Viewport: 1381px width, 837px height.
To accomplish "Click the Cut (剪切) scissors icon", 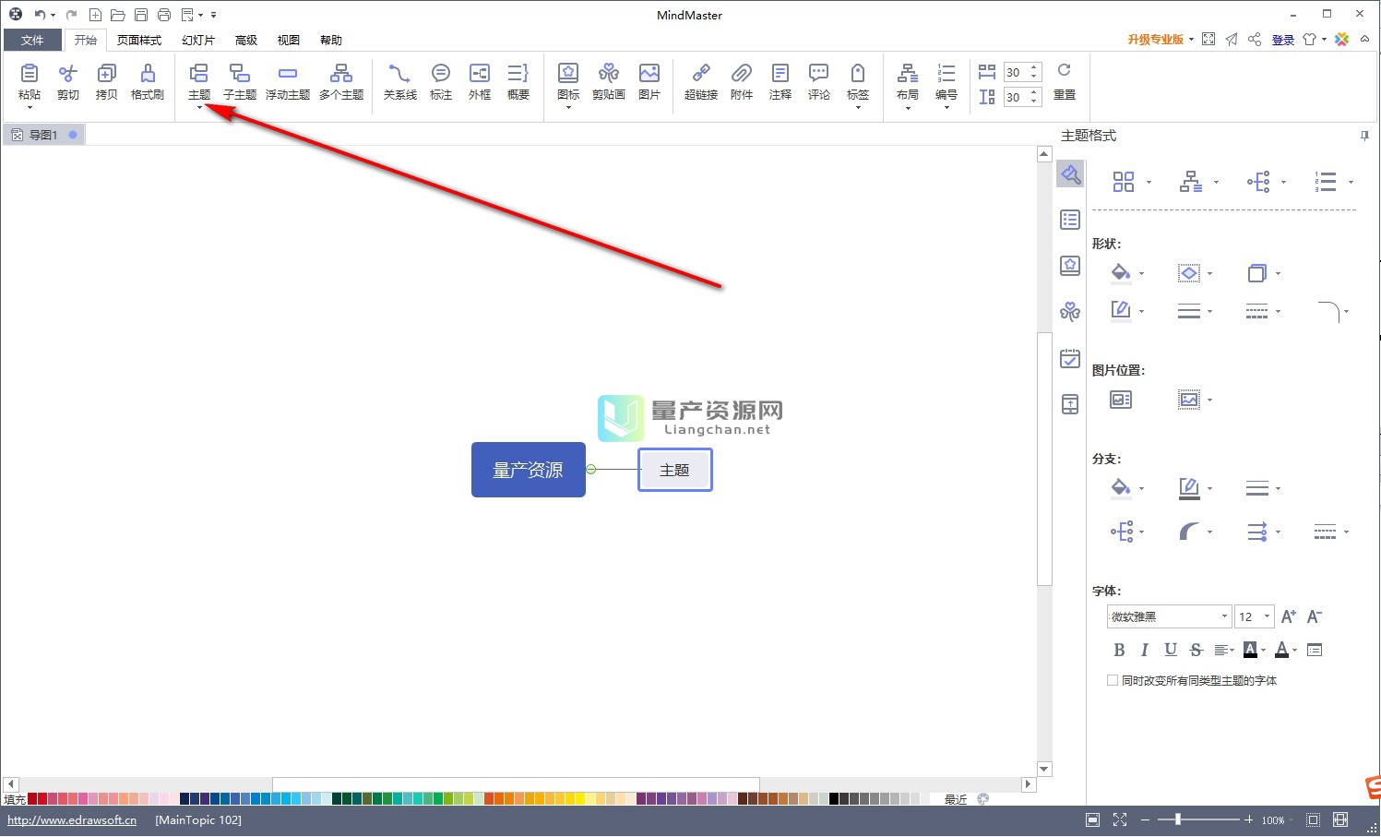I will click(x=68, y=74).
